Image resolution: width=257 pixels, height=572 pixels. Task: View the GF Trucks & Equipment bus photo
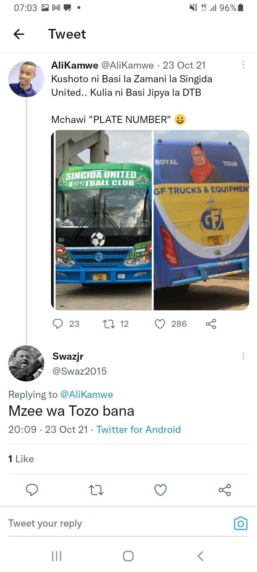pyautogui.click(x=201, y=220)
